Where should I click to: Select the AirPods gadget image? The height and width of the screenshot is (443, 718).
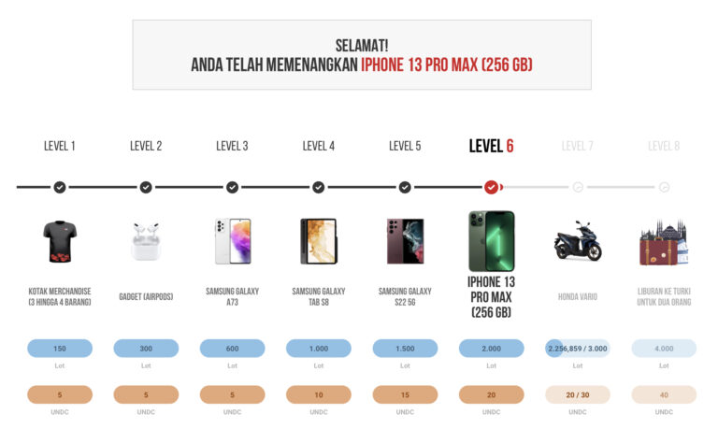coord(146,241)
